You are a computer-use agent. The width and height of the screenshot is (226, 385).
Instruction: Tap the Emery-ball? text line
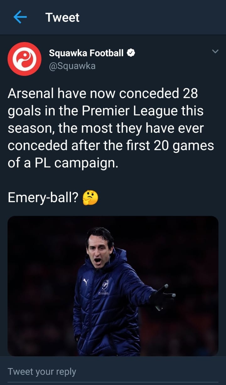[x=43, y=198]
